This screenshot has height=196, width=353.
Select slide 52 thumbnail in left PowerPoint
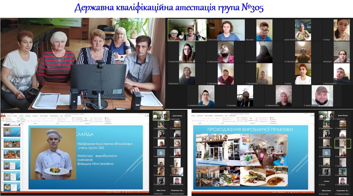(x=12, y=154)
